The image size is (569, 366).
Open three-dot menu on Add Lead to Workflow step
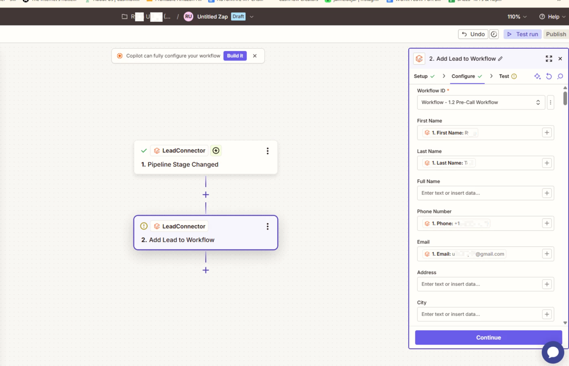[x=268, y=226]
